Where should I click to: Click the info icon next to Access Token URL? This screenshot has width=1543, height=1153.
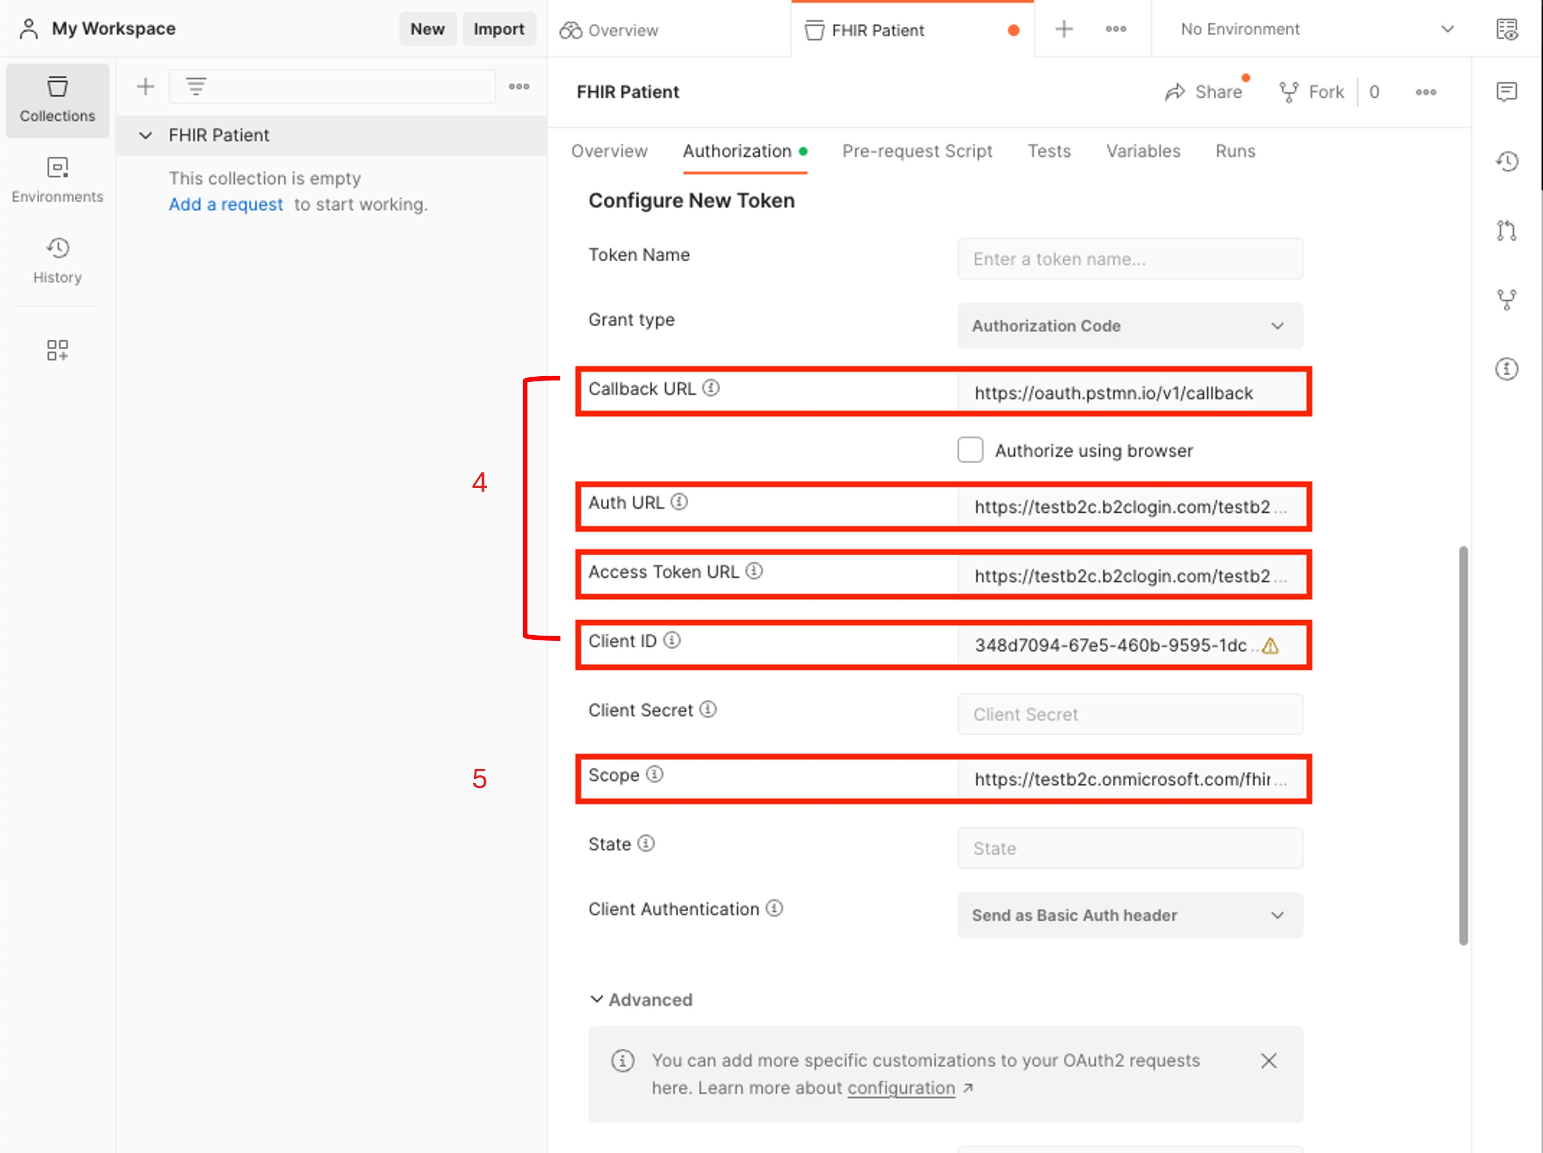(x=754, y=571)
